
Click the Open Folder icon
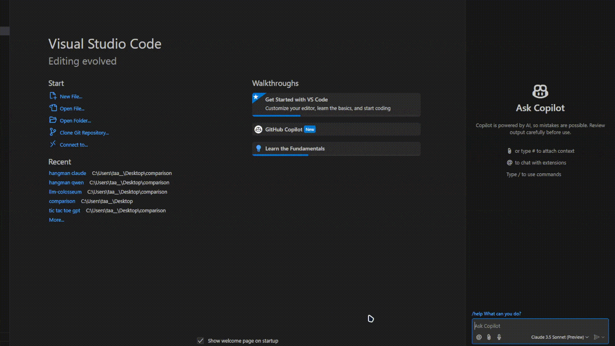53,120
